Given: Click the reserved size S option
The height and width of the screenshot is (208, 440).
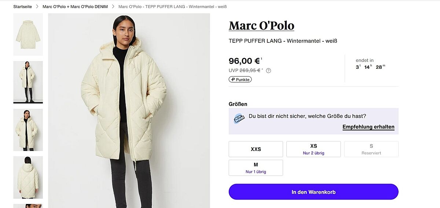Looking at the screenshot, I should pyautogui.click(x=371, y=149).
